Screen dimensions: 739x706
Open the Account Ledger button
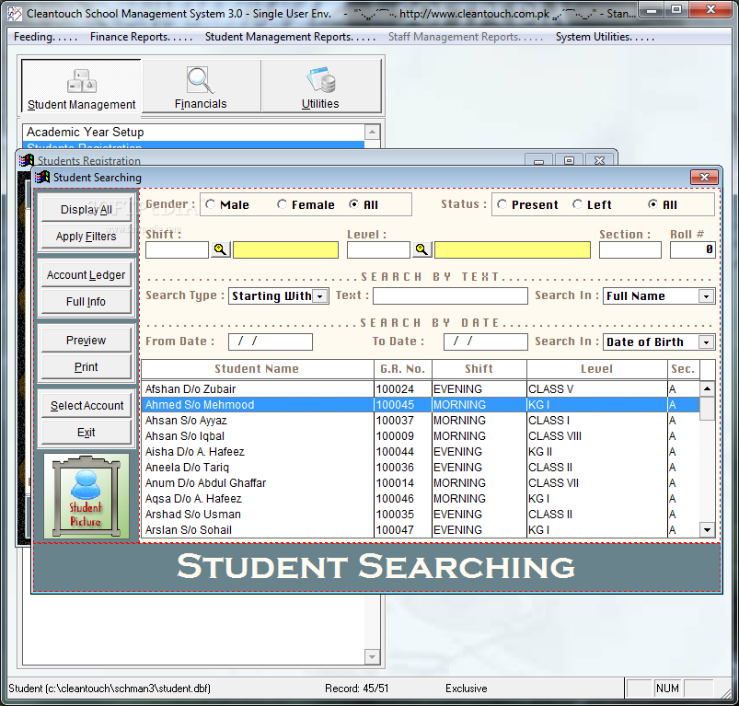click(86, 275)
